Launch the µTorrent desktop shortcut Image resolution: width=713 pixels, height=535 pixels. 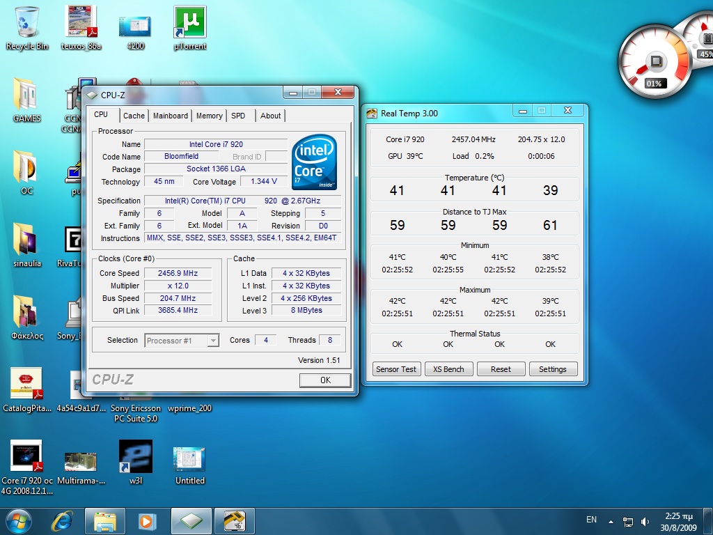190,27
